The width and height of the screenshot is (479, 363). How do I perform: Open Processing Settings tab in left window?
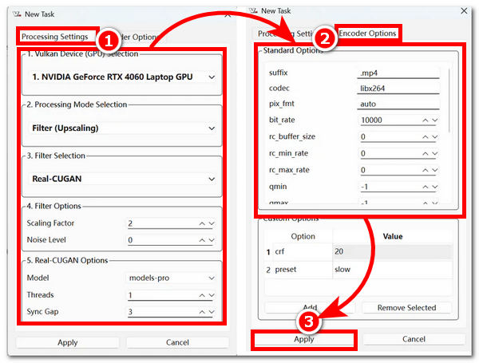[54, 37]
